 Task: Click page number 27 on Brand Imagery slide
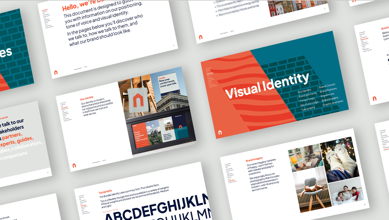[364, 204]
